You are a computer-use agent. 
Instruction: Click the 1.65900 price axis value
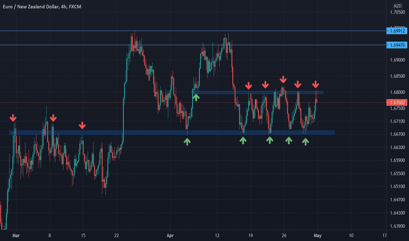point(397,160)
